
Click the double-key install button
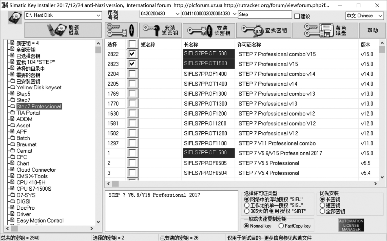tap(121, 30)
